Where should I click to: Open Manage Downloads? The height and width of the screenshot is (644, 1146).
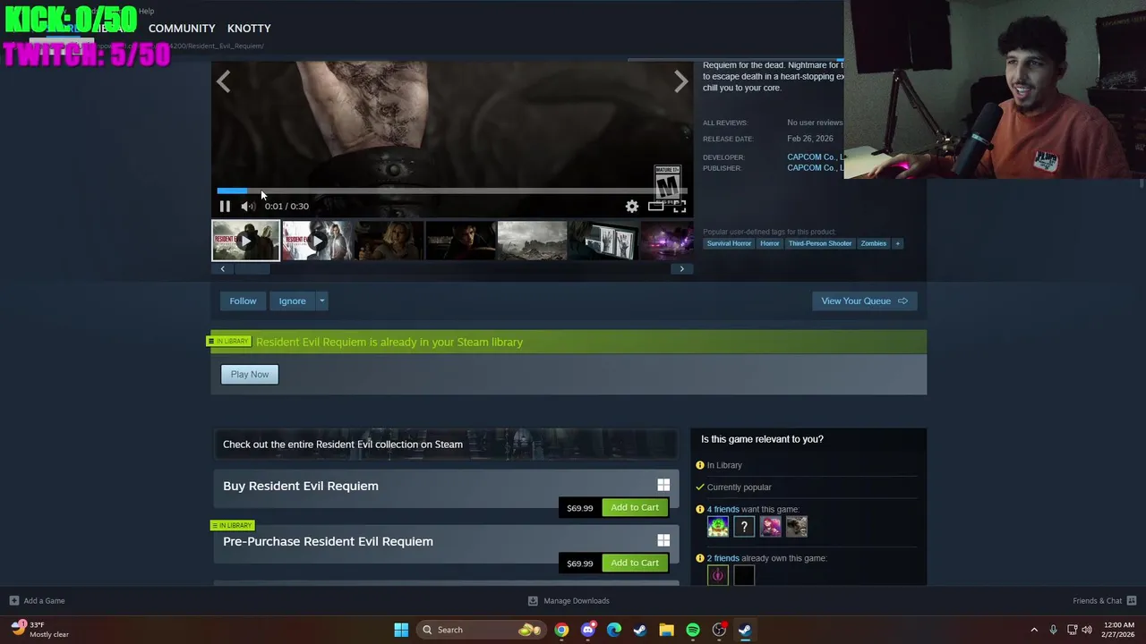(569, 601)
